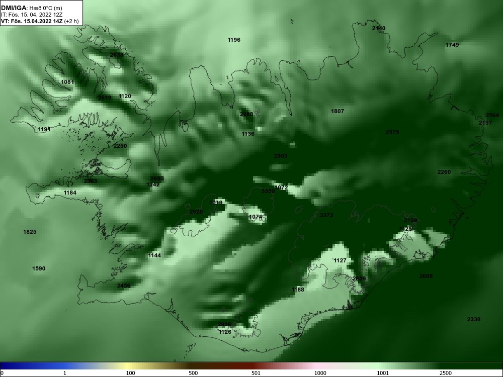The width and height of the screenshot is (503, 377).
Task: Click the map value 1127
Action: pos(340,260)
